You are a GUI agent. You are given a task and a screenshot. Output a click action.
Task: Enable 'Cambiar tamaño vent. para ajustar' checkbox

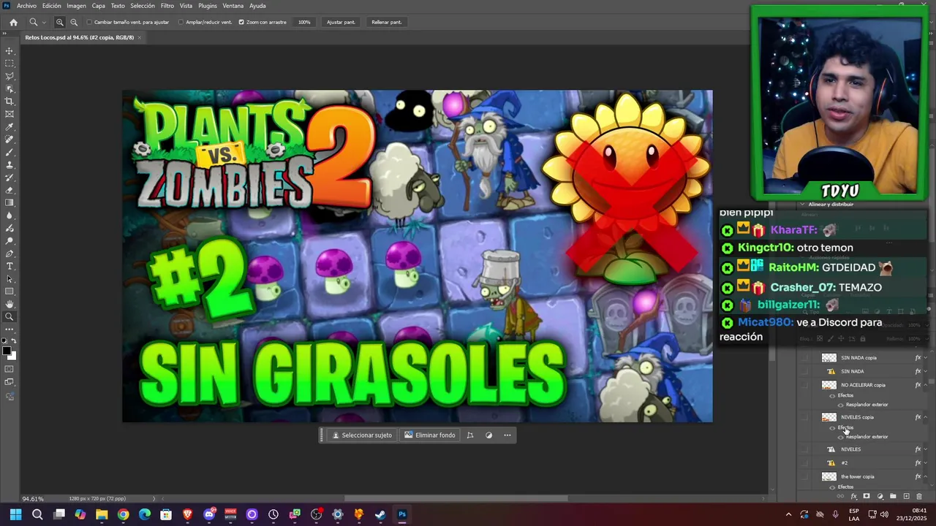click(90, 22)
